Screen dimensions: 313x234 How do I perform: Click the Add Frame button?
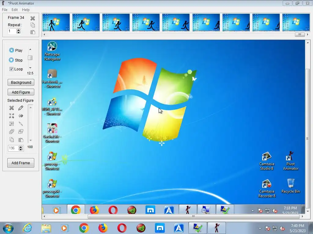(21, 163)
